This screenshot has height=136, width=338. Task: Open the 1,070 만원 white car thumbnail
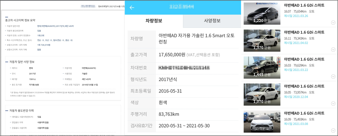click(262, 95)
